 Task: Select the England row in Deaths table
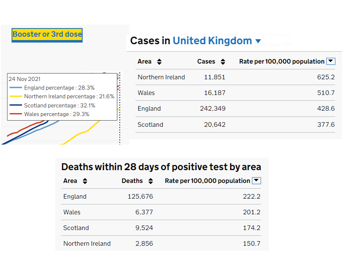click(x=75, y=197)
